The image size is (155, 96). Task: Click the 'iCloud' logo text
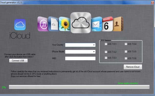(20, 35)
